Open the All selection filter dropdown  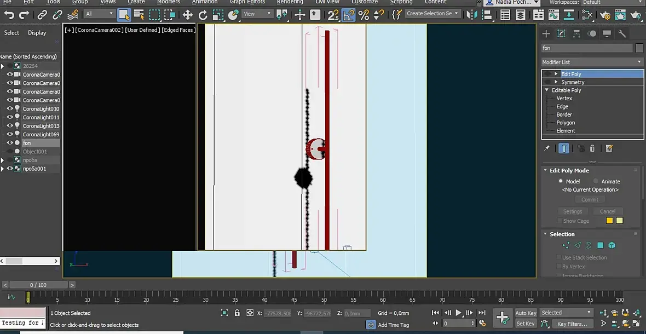99,14
